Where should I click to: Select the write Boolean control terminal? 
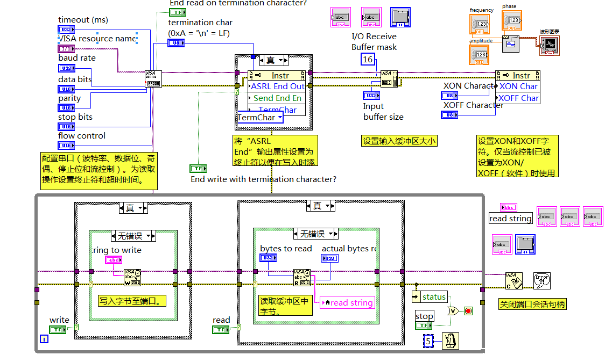tap(58, 329)
